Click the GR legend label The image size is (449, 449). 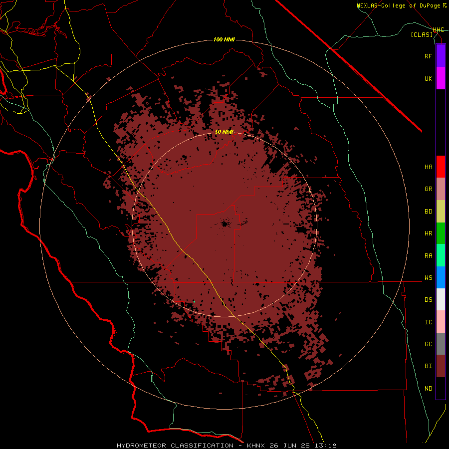pos(428,189)
